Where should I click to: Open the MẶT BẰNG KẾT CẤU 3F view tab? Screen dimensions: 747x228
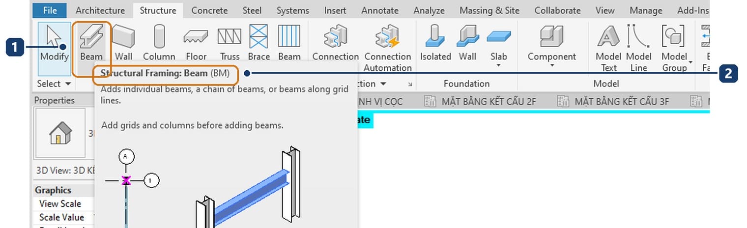[613, 102]
